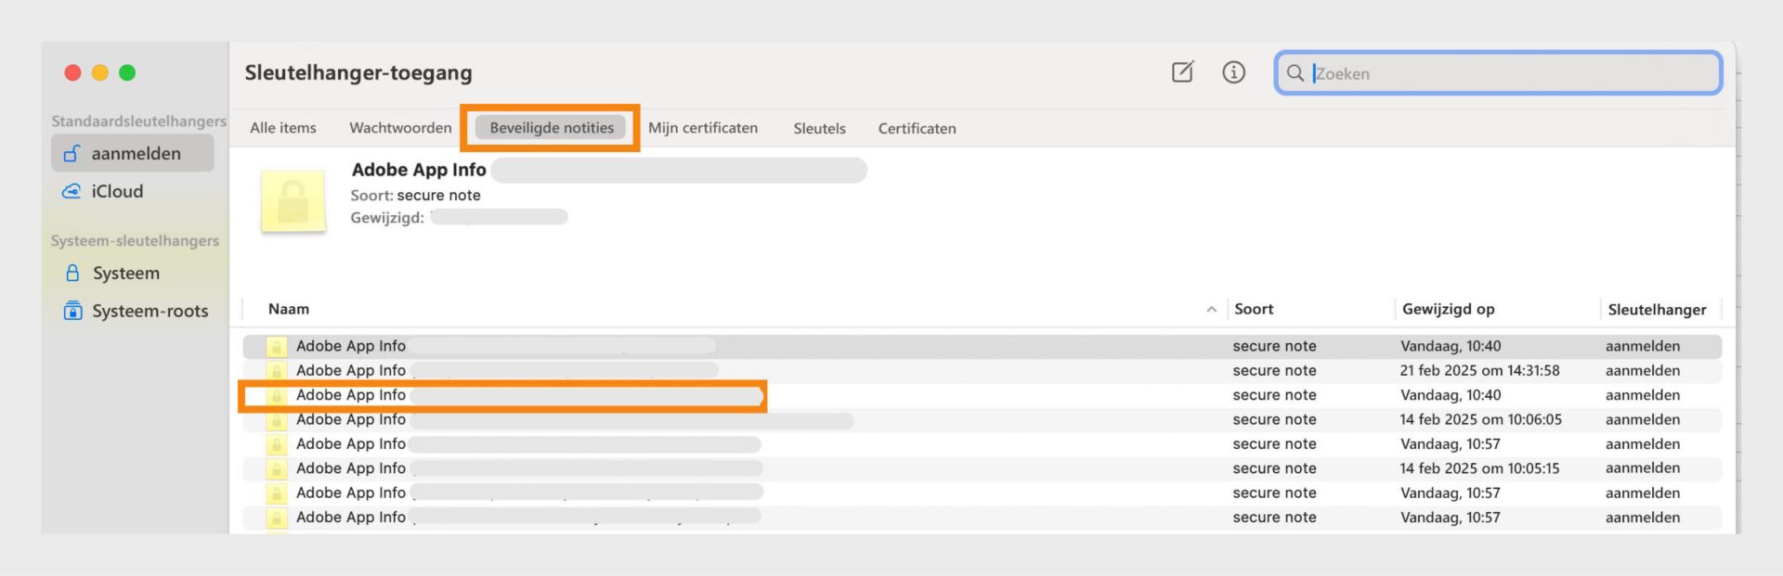The height and width of the screenshot is (576, 1783).
Task: Click the iCloud cloud icon
Action: pos(72,191)
